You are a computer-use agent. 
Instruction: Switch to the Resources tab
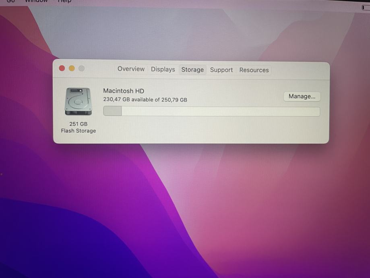(x=254, y=70)
